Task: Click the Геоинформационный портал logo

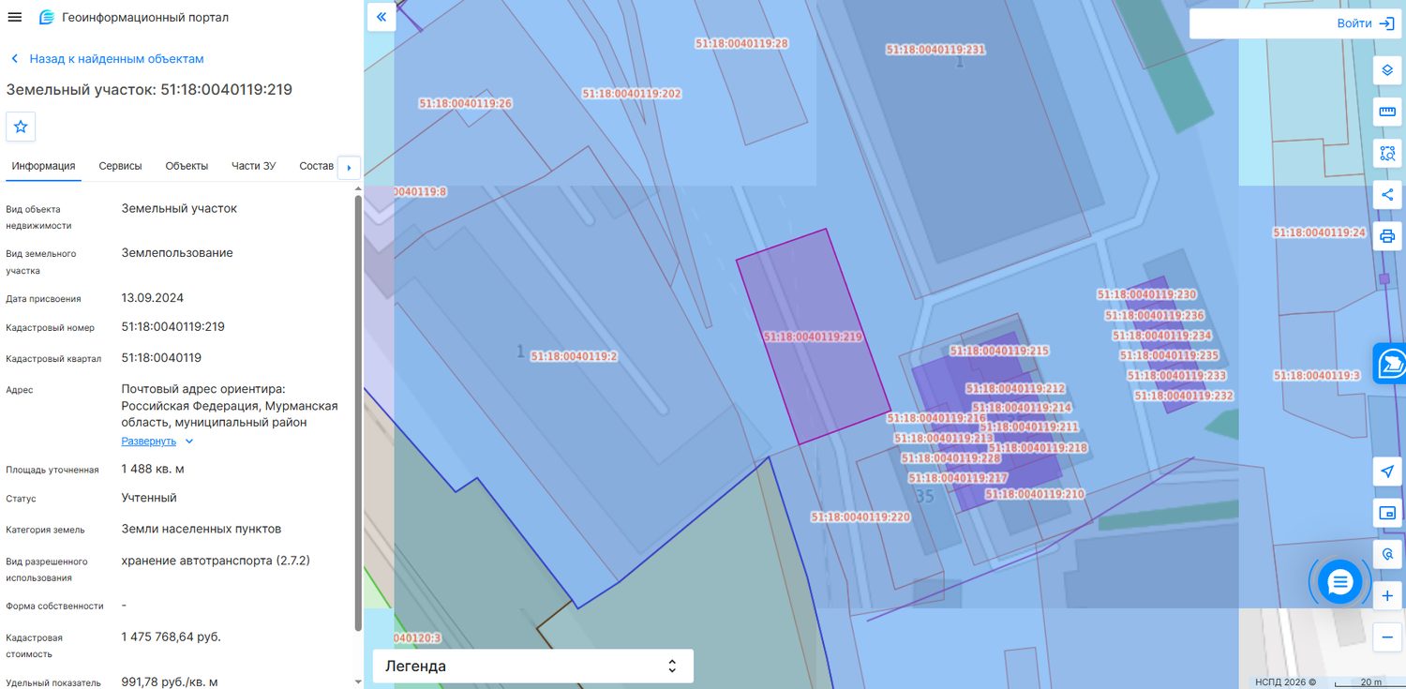Action: [134, 18]
